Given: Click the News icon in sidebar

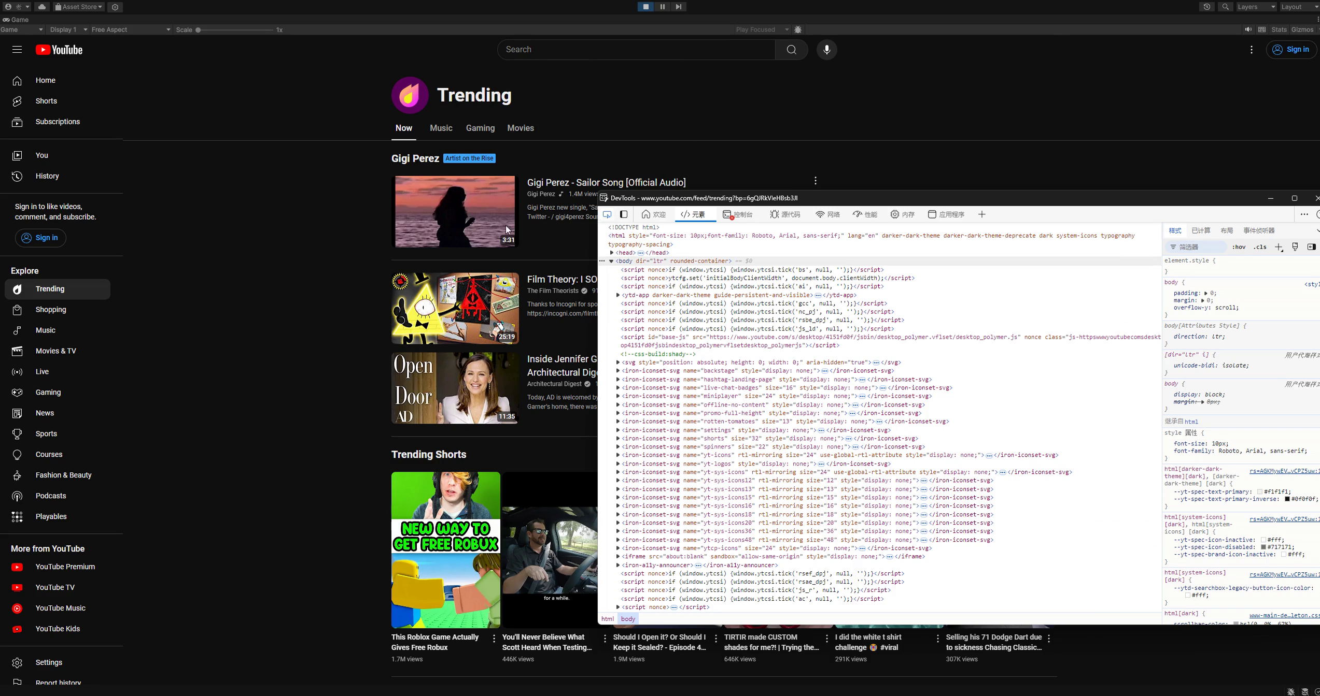Looking at the screenshot, I should click(x=17, y=413).
